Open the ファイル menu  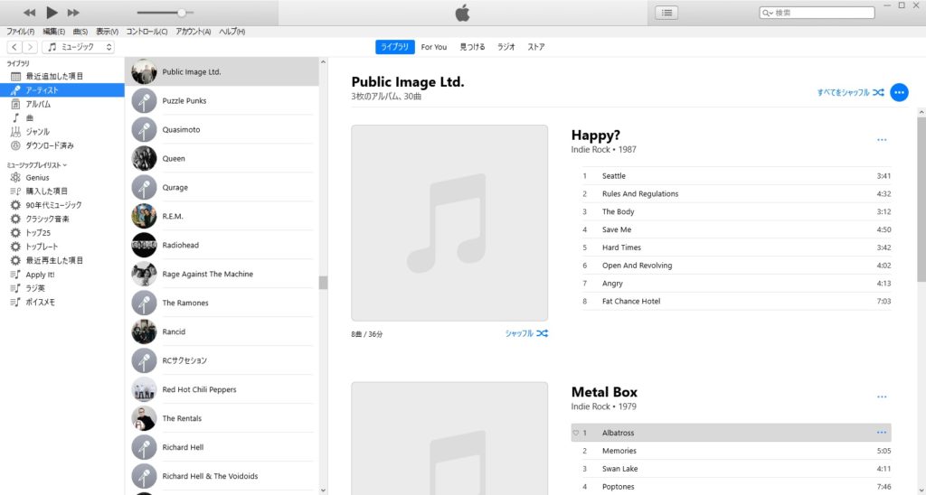[21, 32]
